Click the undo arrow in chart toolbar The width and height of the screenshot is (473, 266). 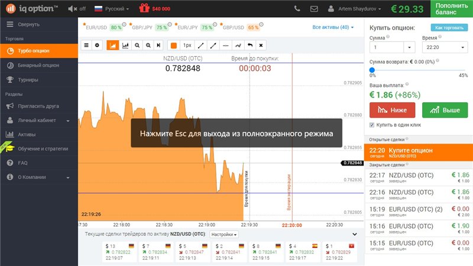(250, 45)
